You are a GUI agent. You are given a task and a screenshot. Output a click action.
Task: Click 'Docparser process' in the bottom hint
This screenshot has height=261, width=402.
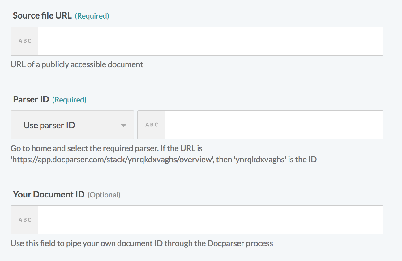(240, 243)
